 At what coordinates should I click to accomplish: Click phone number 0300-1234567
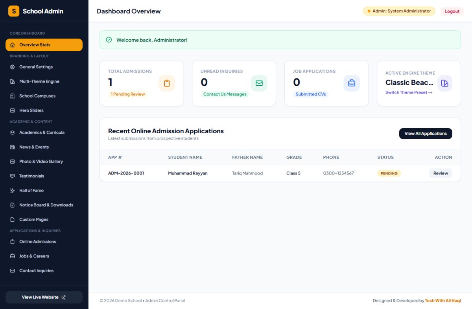click(x=338, y=173)
